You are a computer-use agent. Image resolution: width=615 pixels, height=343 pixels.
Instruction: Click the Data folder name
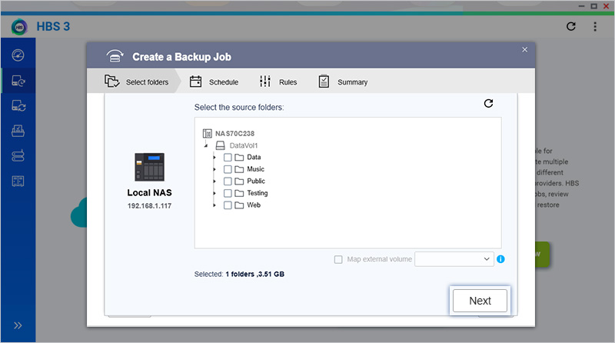254,157
